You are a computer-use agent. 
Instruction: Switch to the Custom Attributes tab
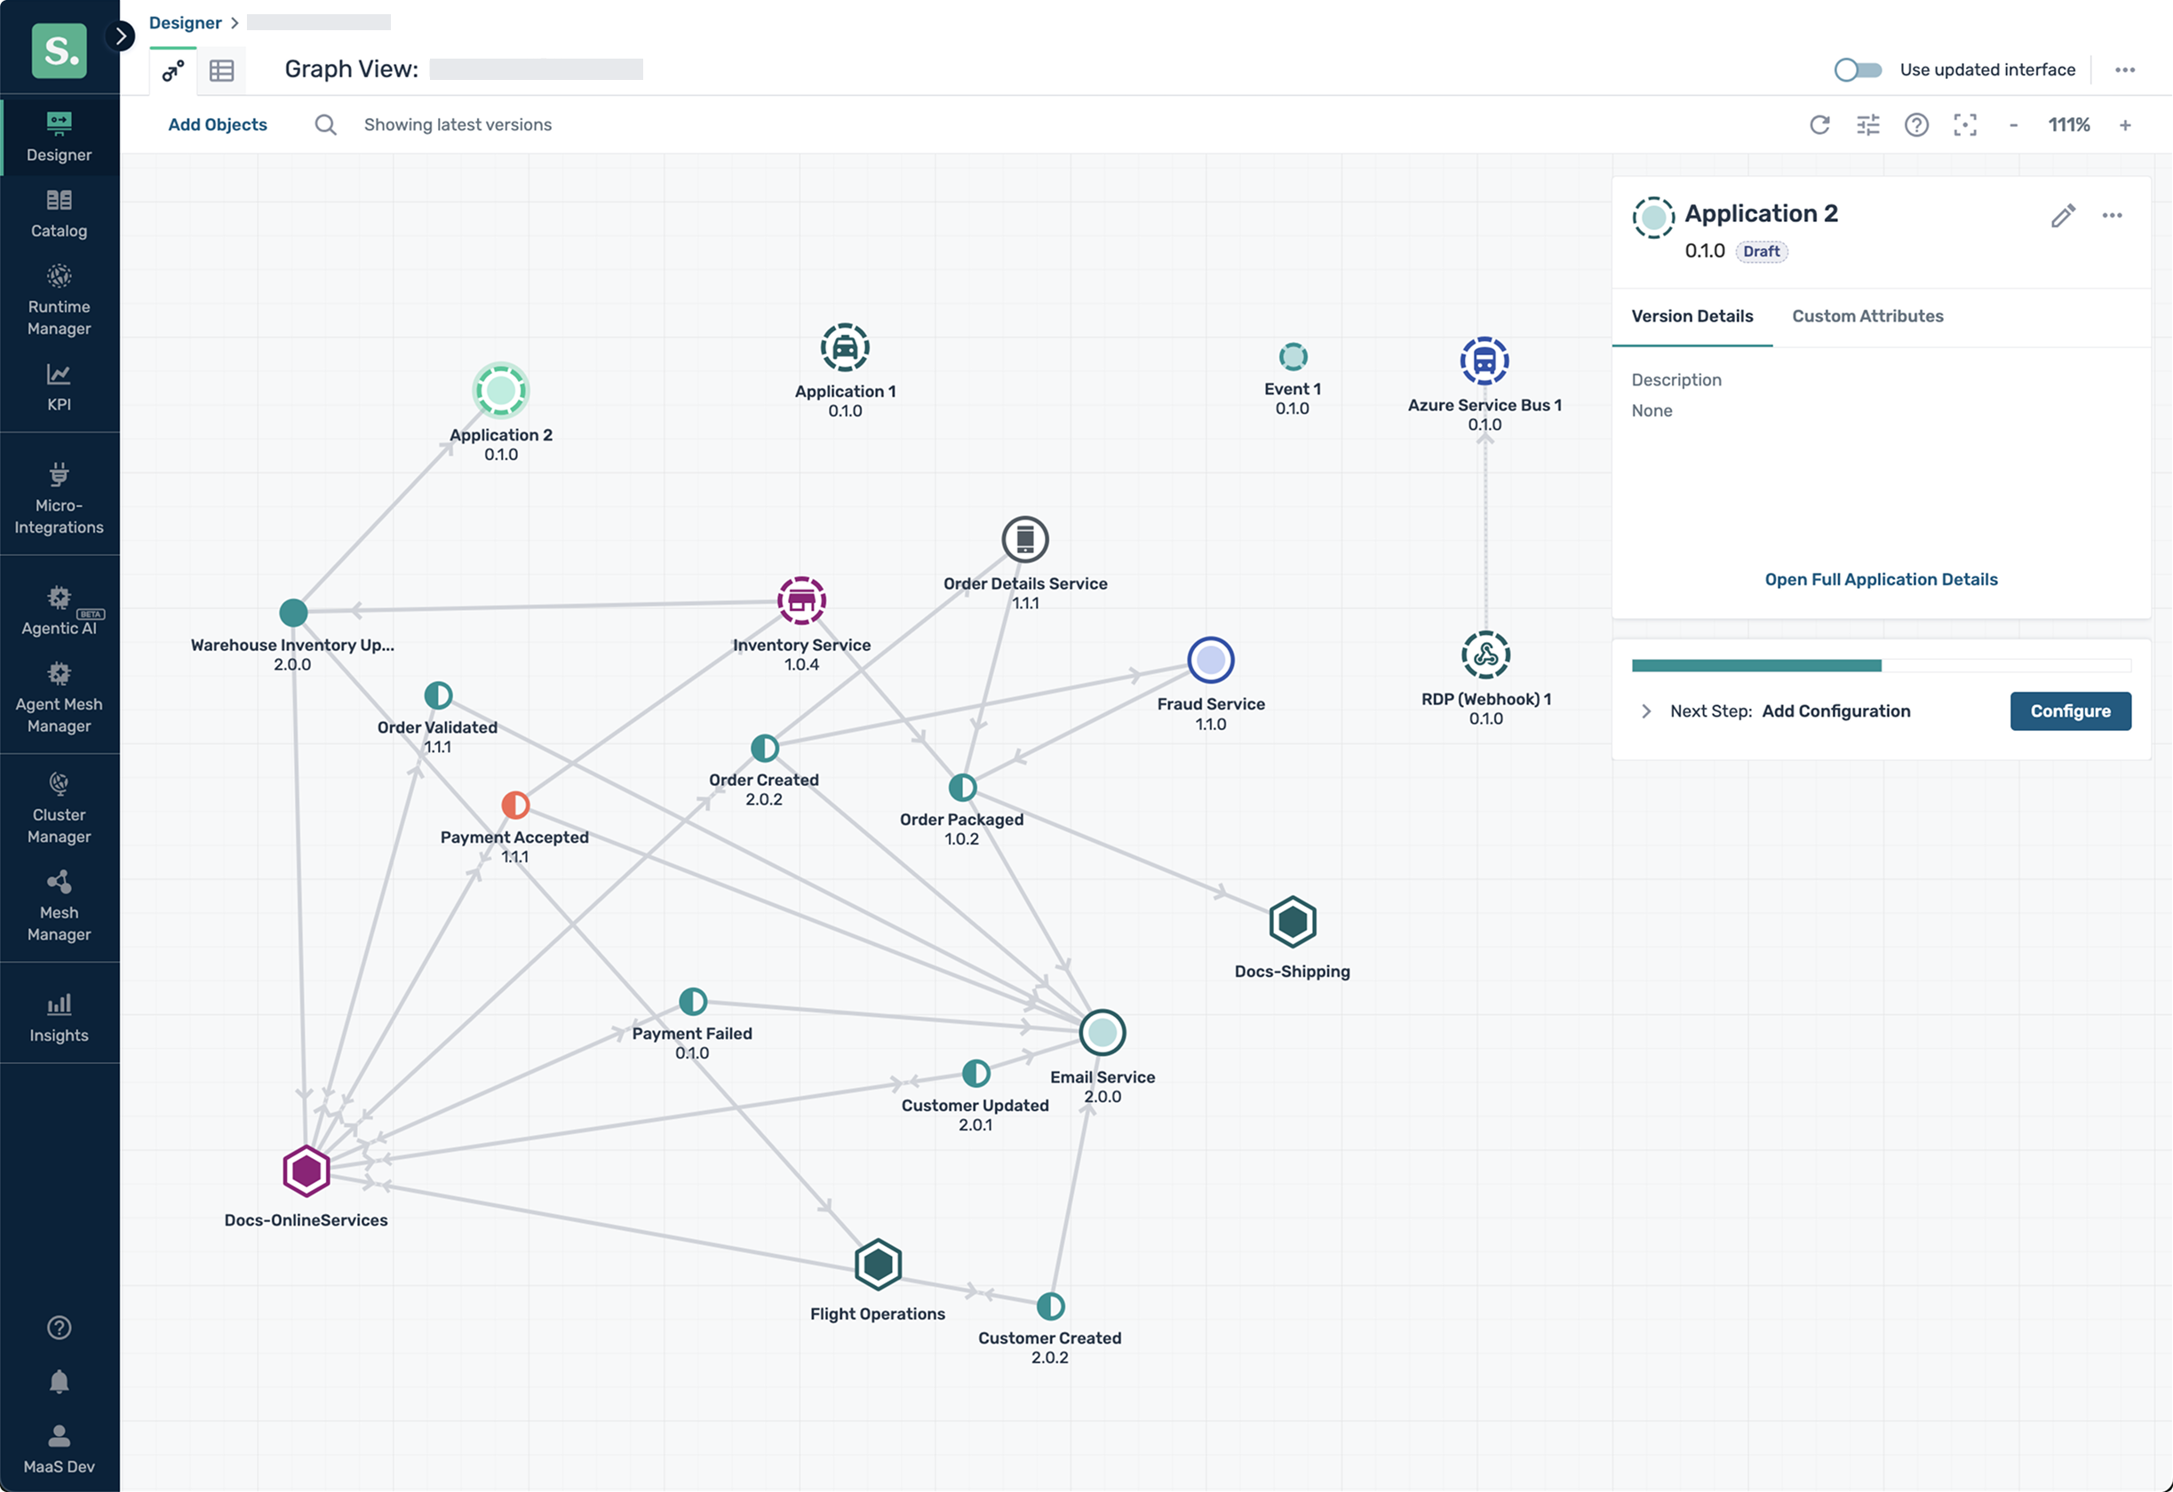pyautogui.click(x=1867, y=316)
